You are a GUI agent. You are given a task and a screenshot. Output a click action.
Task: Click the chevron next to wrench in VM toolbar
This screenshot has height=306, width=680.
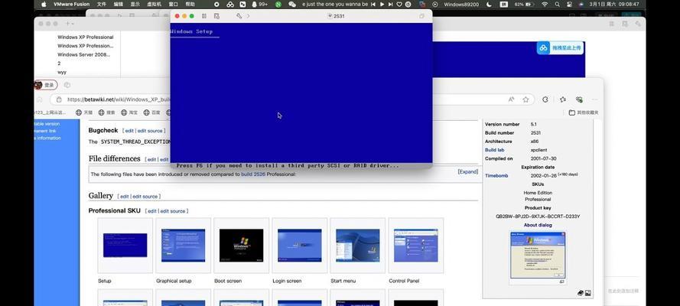coord(248,16)
